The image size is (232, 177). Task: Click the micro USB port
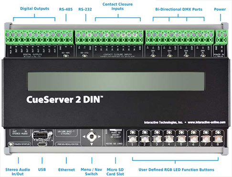[x=42, y=144]
